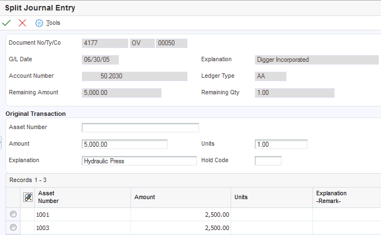The image size is (381, 235).
Task: Click the Explanation field with Hydraulic Press
Action: (139, 161)
